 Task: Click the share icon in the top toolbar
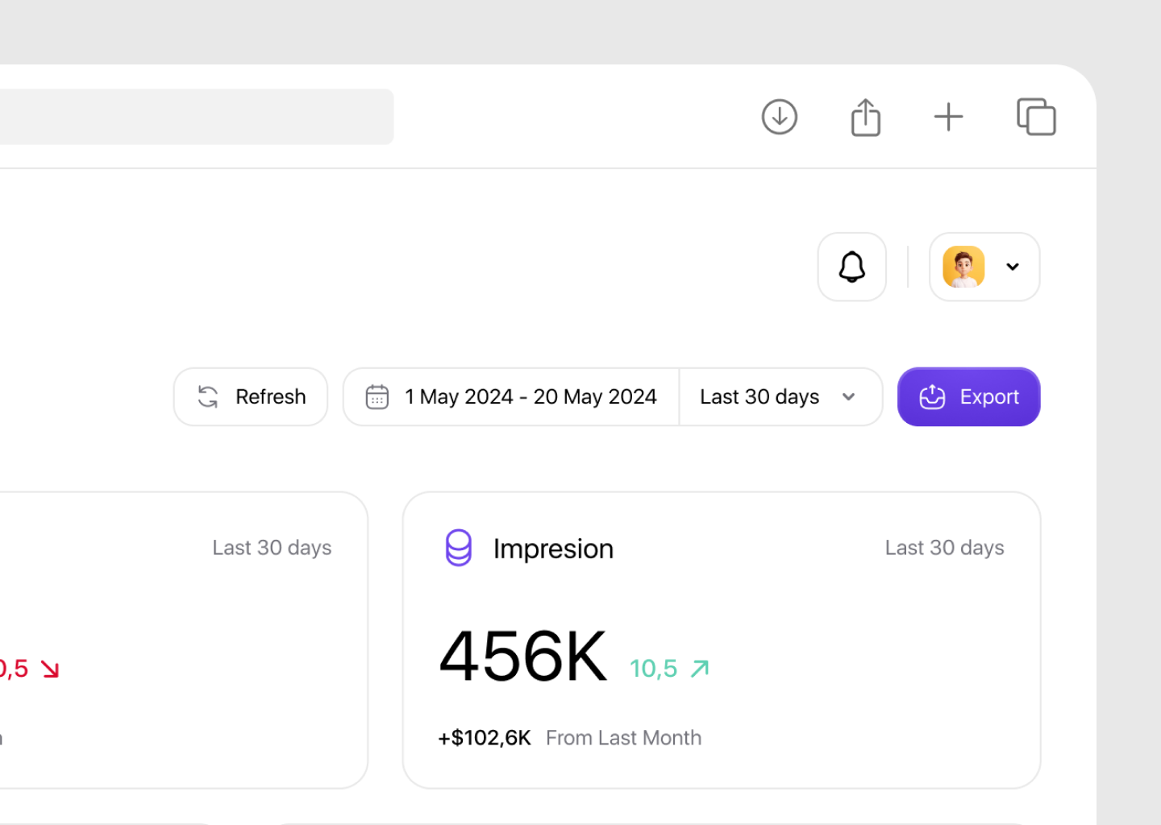866,117
